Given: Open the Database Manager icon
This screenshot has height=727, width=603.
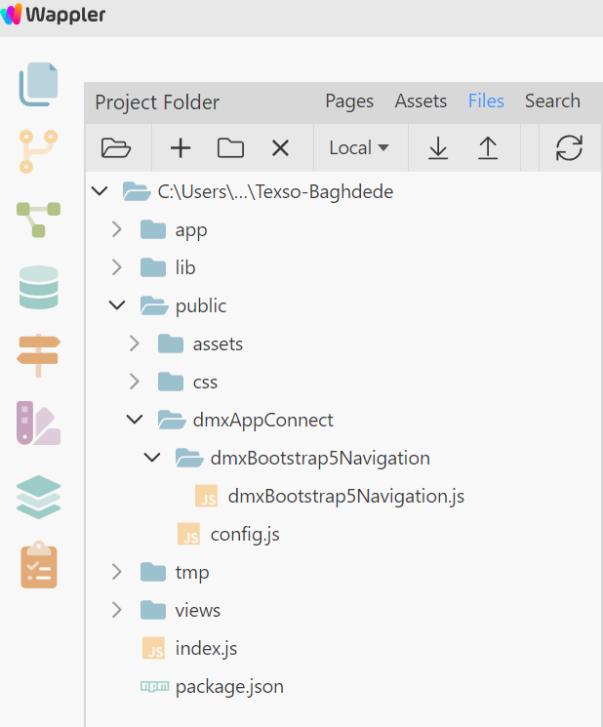Looking at the screenshot, I should 38,287.
